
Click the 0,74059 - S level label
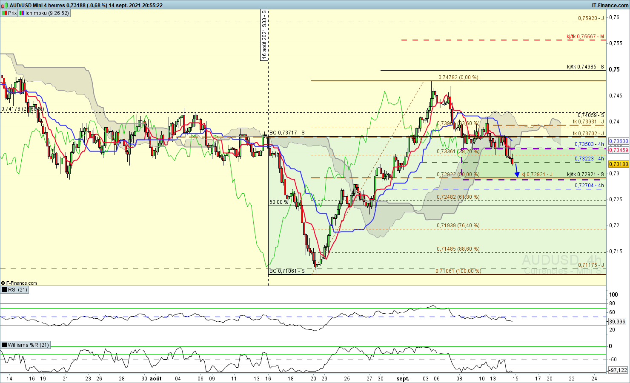tap(591, 115)
